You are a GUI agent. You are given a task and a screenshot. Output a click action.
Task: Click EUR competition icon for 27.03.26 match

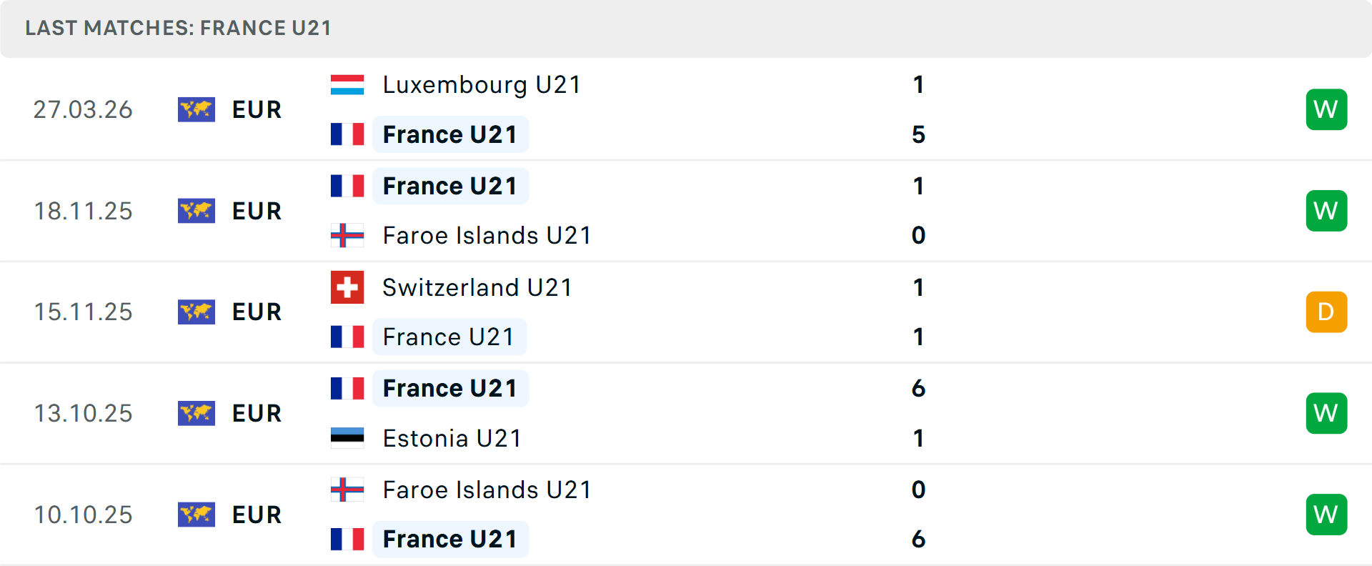click(197, 109)
